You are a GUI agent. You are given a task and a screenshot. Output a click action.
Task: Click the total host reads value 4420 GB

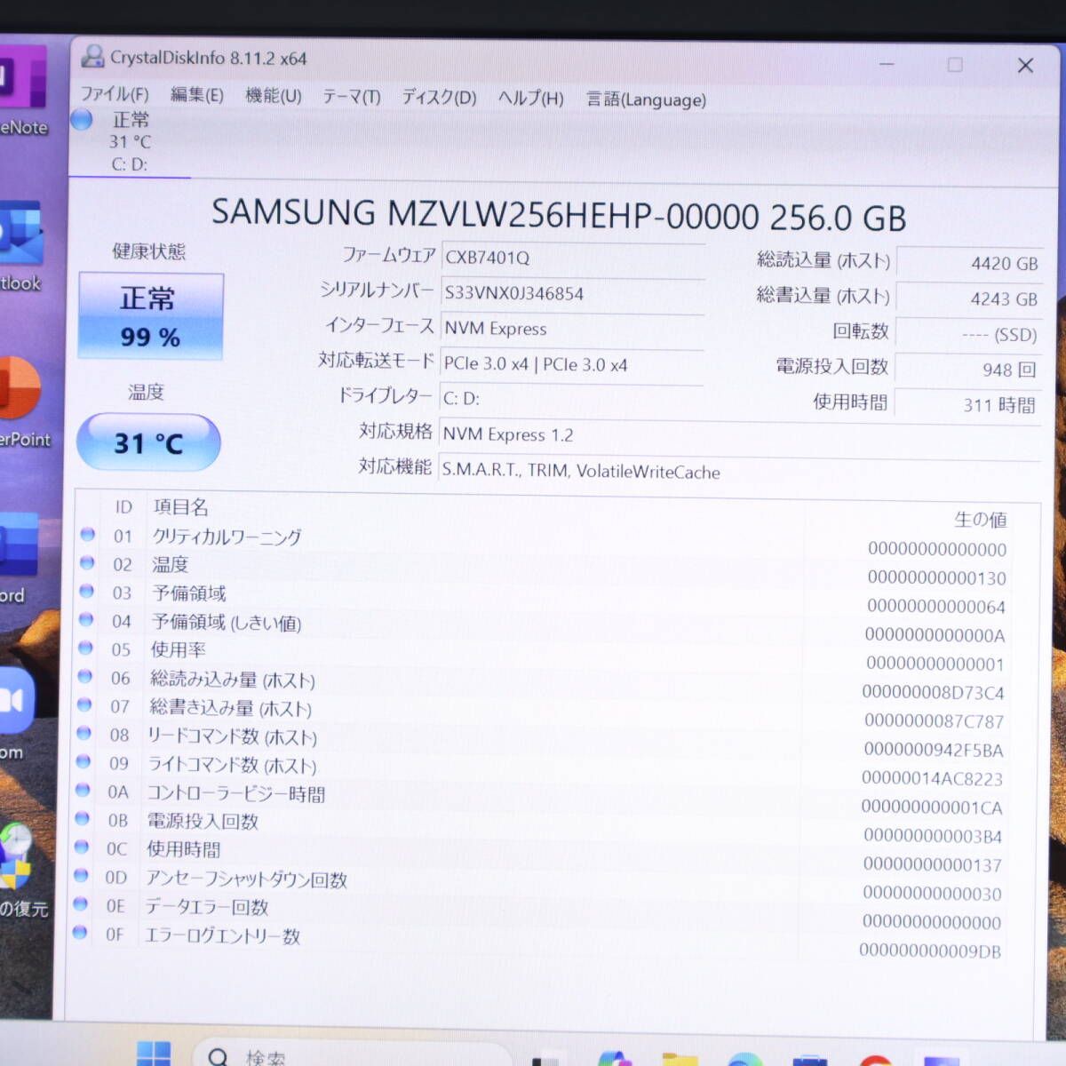[x=969, y=263]
